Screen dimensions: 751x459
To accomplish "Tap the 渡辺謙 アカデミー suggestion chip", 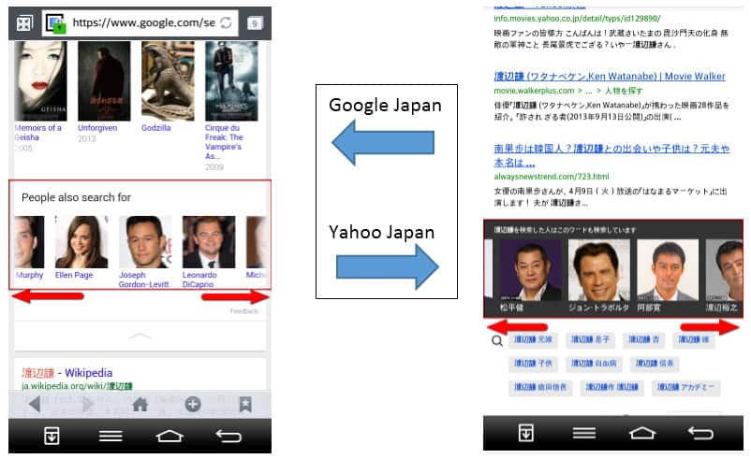I will [x=685, y=387].
